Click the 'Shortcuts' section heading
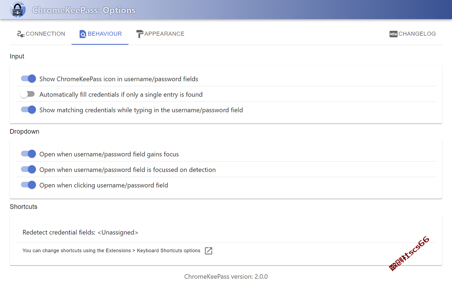Viewport: 452px width, 282px height. click(x=23, y=207)
